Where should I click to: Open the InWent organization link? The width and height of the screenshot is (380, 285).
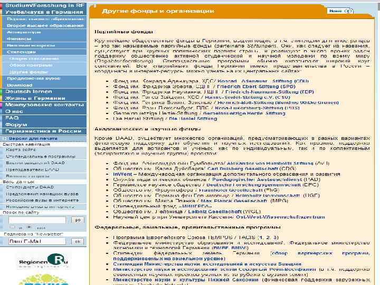click(122, 174)
